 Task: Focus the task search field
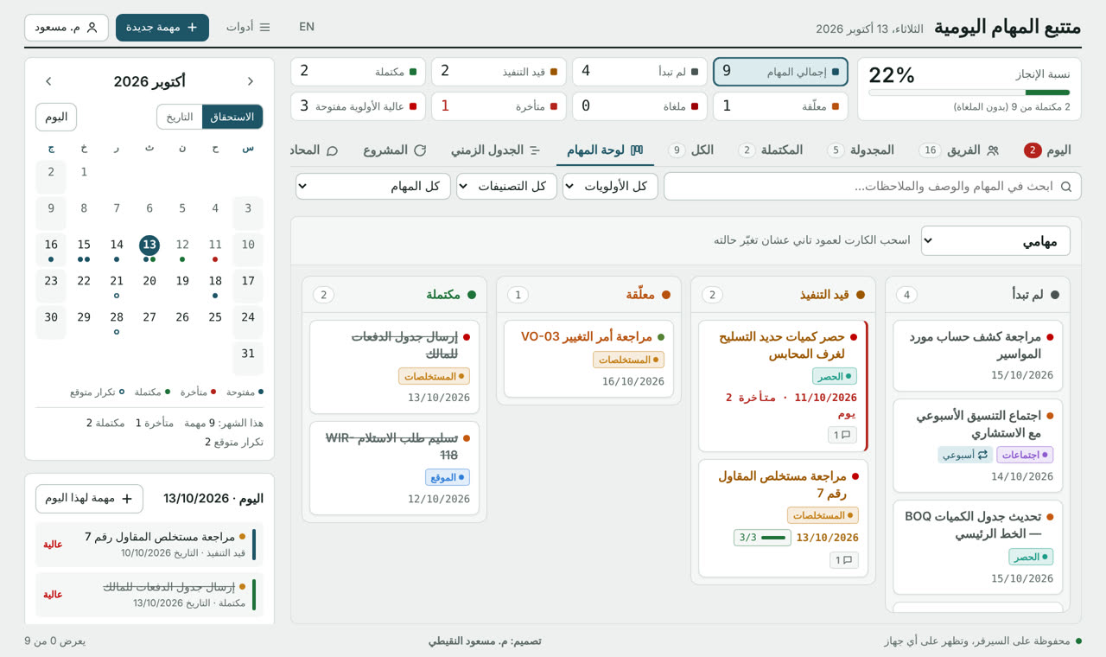(x=872, y=186)
